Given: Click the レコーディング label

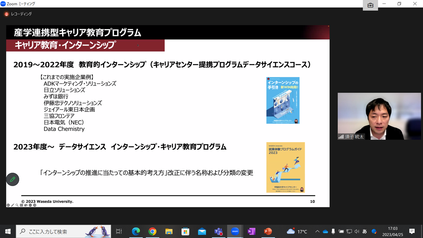Looking at the screenshot, I should (21, 14).
